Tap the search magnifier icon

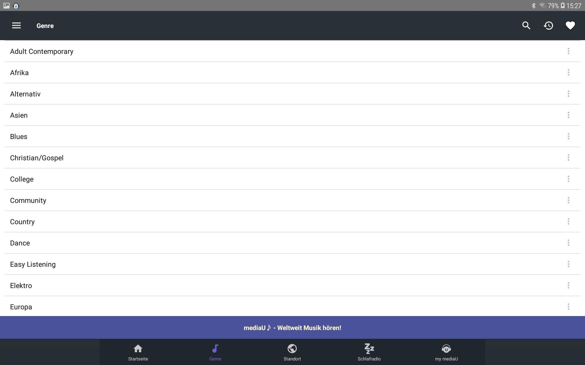526,26
